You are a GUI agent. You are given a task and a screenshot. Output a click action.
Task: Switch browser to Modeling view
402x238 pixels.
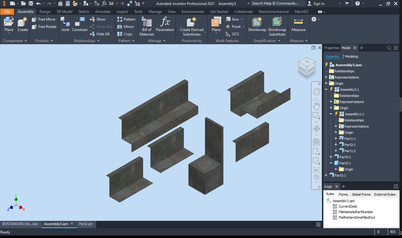(351, 56)
